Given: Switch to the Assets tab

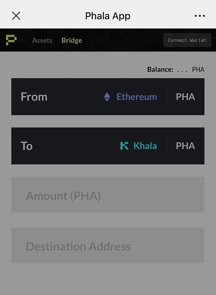Looking at the screenshot, I should (x=42, y=40).
